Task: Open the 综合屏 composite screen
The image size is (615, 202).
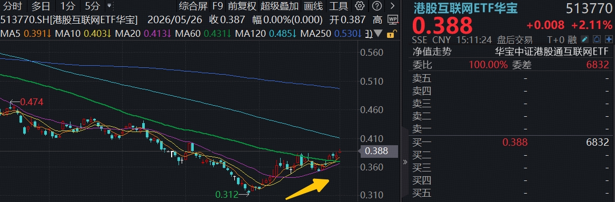Action: point(193,6)
